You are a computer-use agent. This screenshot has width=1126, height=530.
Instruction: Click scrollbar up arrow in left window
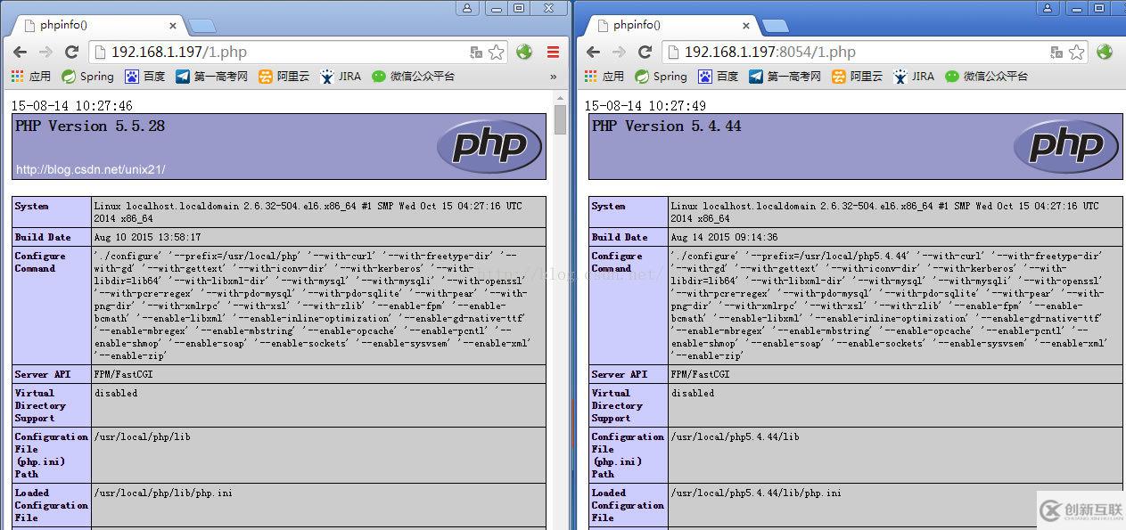[x=560, y=96]
